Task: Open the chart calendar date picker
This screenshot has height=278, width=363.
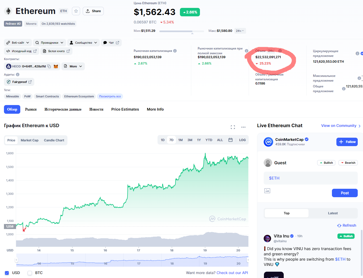Action: pos(230,140)
